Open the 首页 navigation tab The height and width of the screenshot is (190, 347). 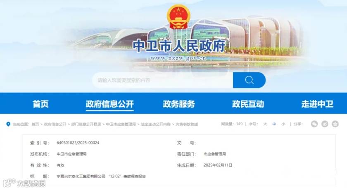click(40, 104)
